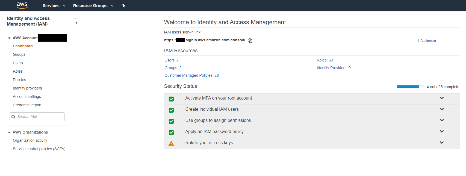466x176 pixels.
Task: Click green checkmark for Use groups to assign permissions
Action: coord(171,121)
